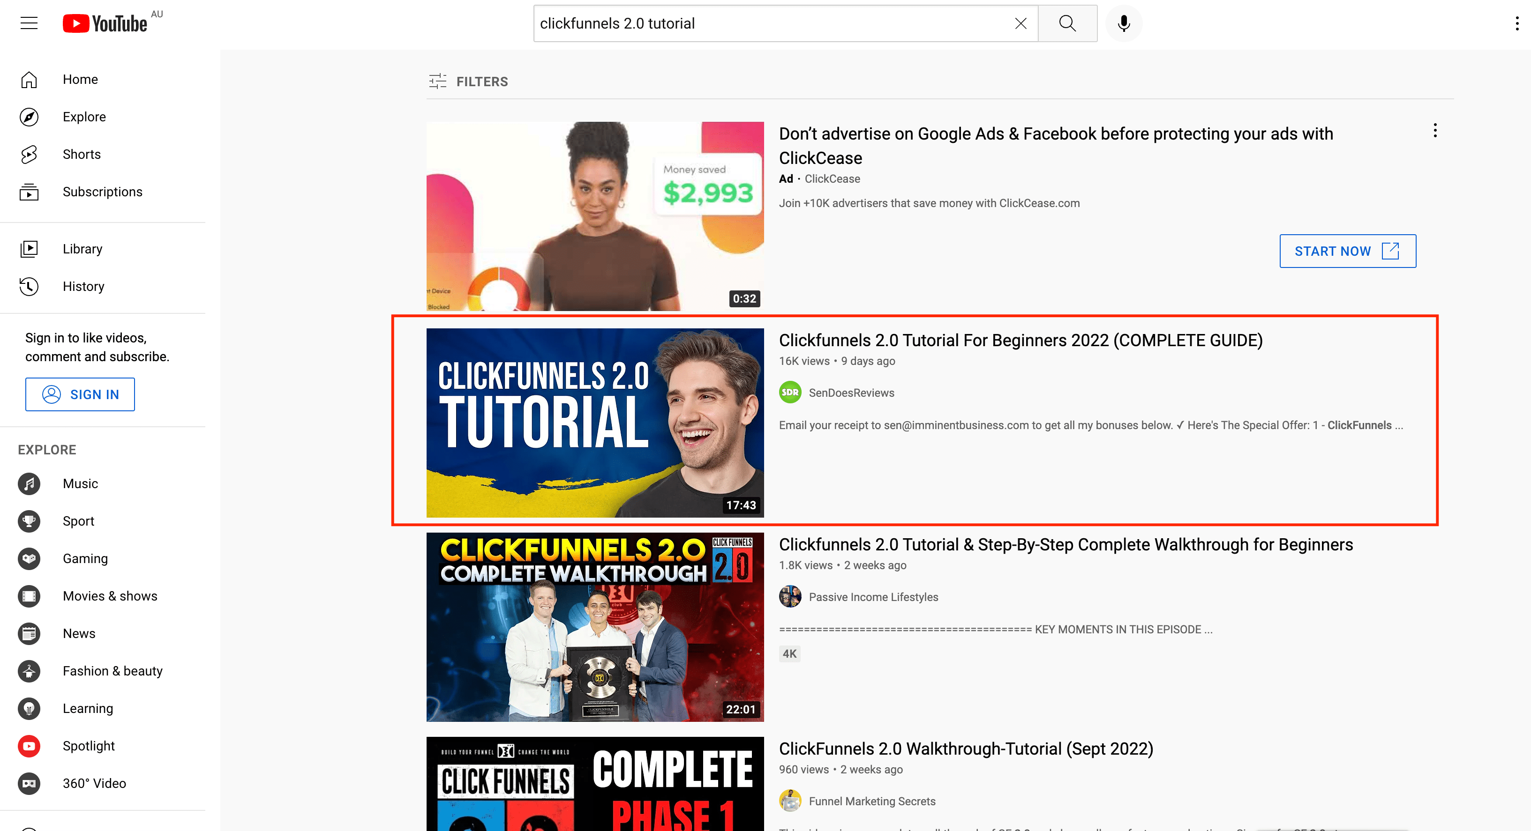1531x831 pixels.
Task: Open the SenDoesReviews channel avatar
Action: [790, 392]
